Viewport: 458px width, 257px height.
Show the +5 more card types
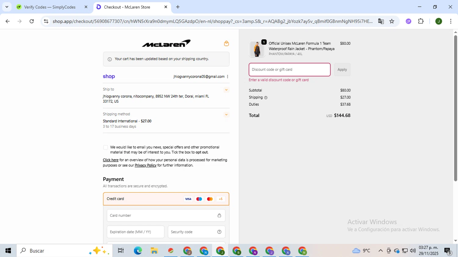click(220, 199)
